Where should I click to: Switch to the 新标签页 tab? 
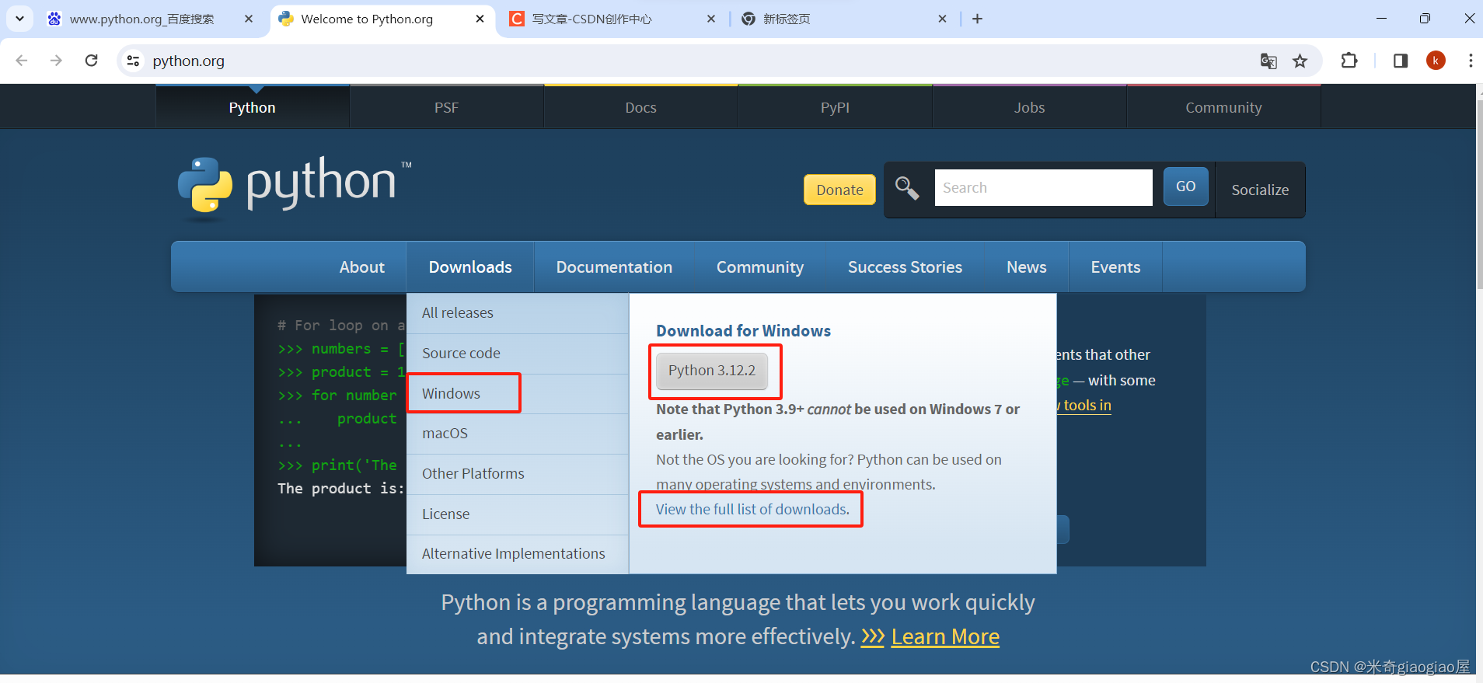coord(787,19)
